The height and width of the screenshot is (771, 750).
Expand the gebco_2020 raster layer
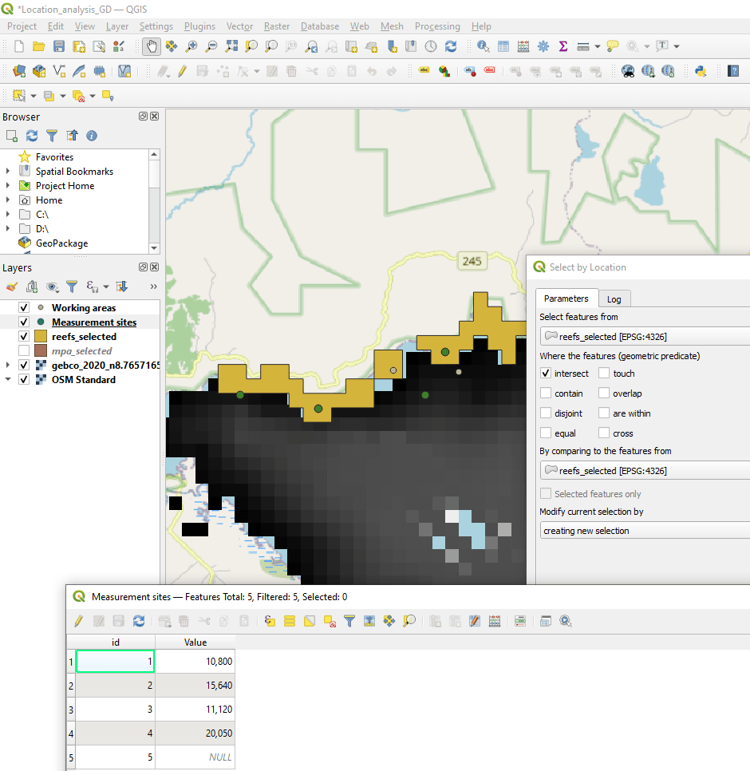click(x=8, y=366)
